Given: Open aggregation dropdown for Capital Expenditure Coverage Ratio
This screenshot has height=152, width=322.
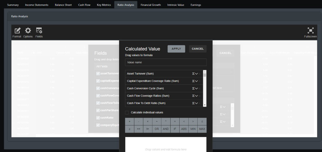Looking at the screenshot, I should [195, 81].
